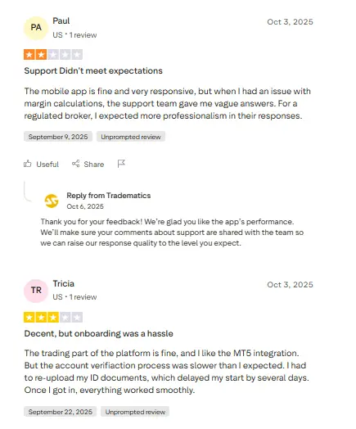Image resolution: width=356 pixels, height=429 pixels.
Task: Open the Tradematics logo in the reply
Action: pyautogui.click(x=52, y=201)
